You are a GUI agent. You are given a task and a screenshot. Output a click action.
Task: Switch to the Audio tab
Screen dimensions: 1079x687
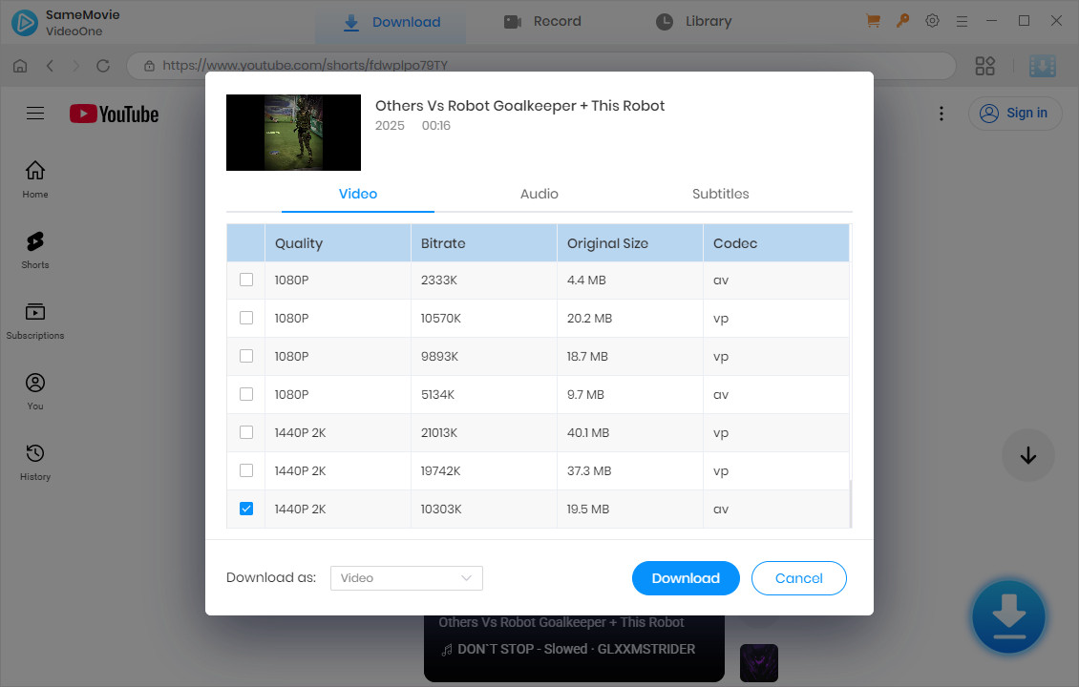(x=539, y=194)
